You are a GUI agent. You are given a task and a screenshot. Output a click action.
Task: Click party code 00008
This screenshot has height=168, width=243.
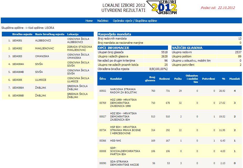pyautogui.click(x=103, y=151)
